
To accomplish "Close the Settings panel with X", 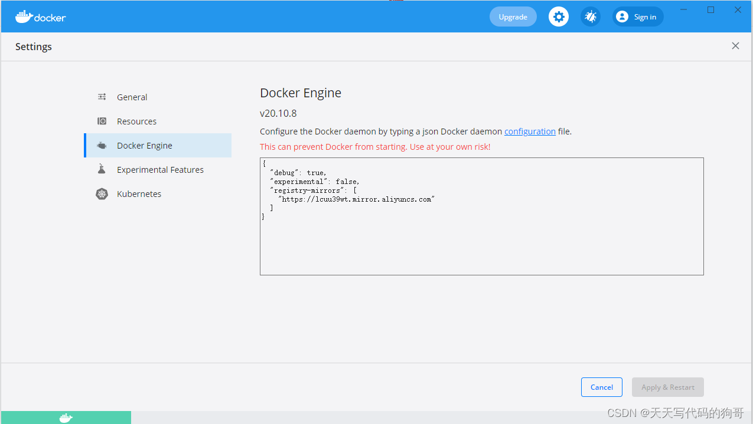I will click(x=735, y=46).
